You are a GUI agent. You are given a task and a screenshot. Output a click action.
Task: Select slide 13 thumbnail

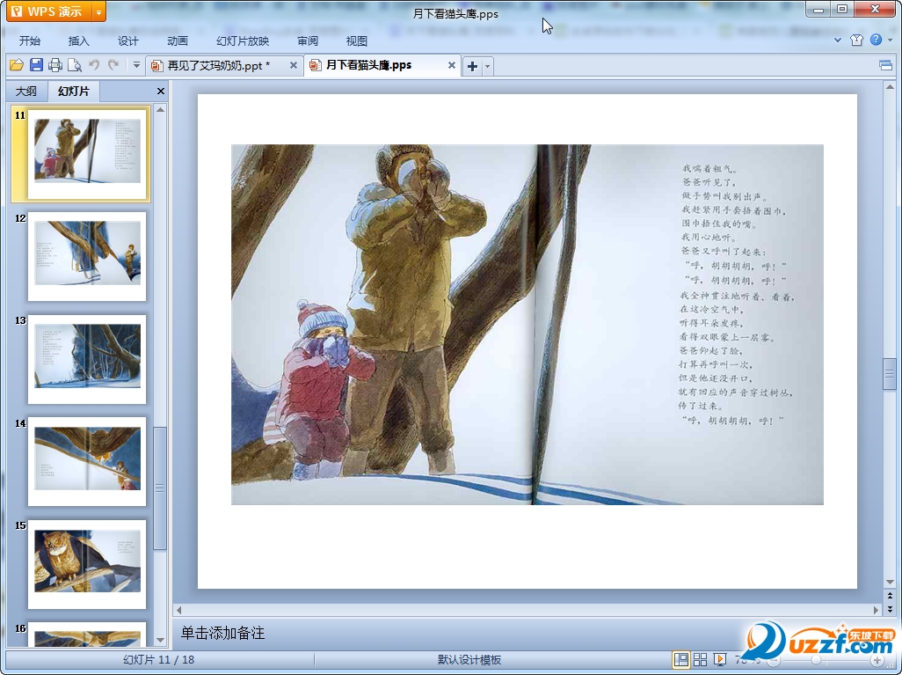[x=87, y=359]
